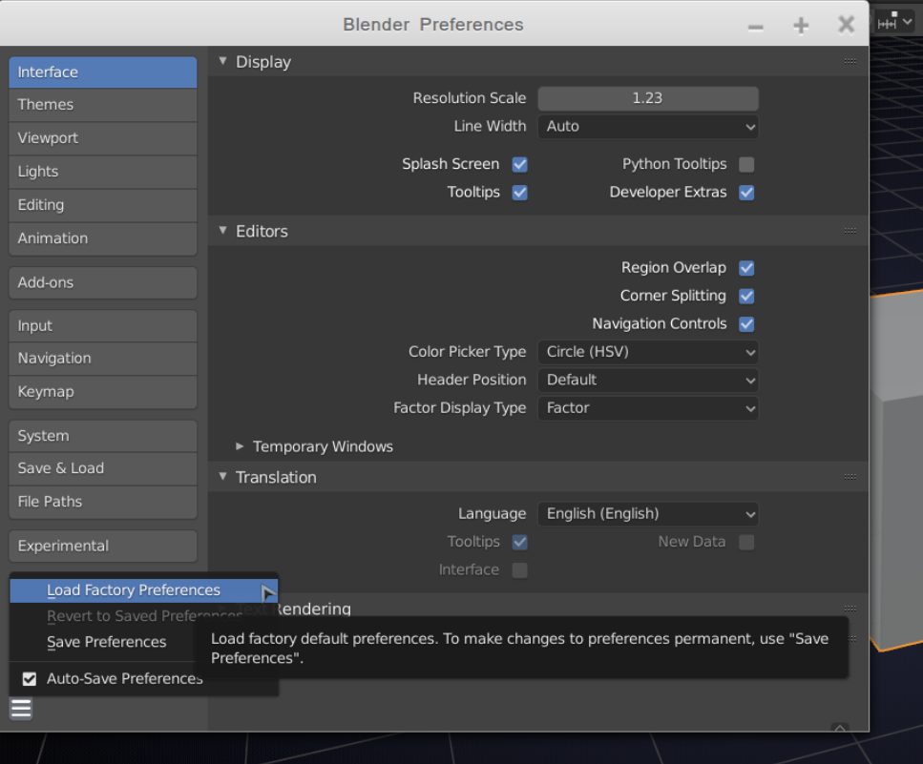The height and width of the screenshot is (764, 923).
Task: Open the Lights section
Action: pos(103,172)
